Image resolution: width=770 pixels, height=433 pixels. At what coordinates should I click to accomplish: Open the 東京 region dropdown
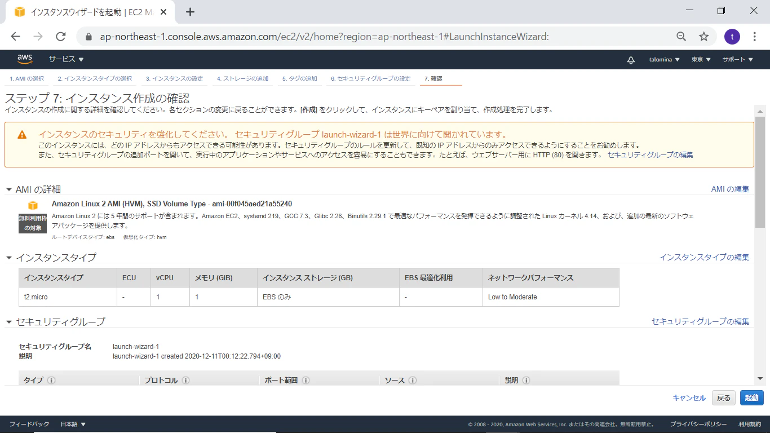(701, 60)
